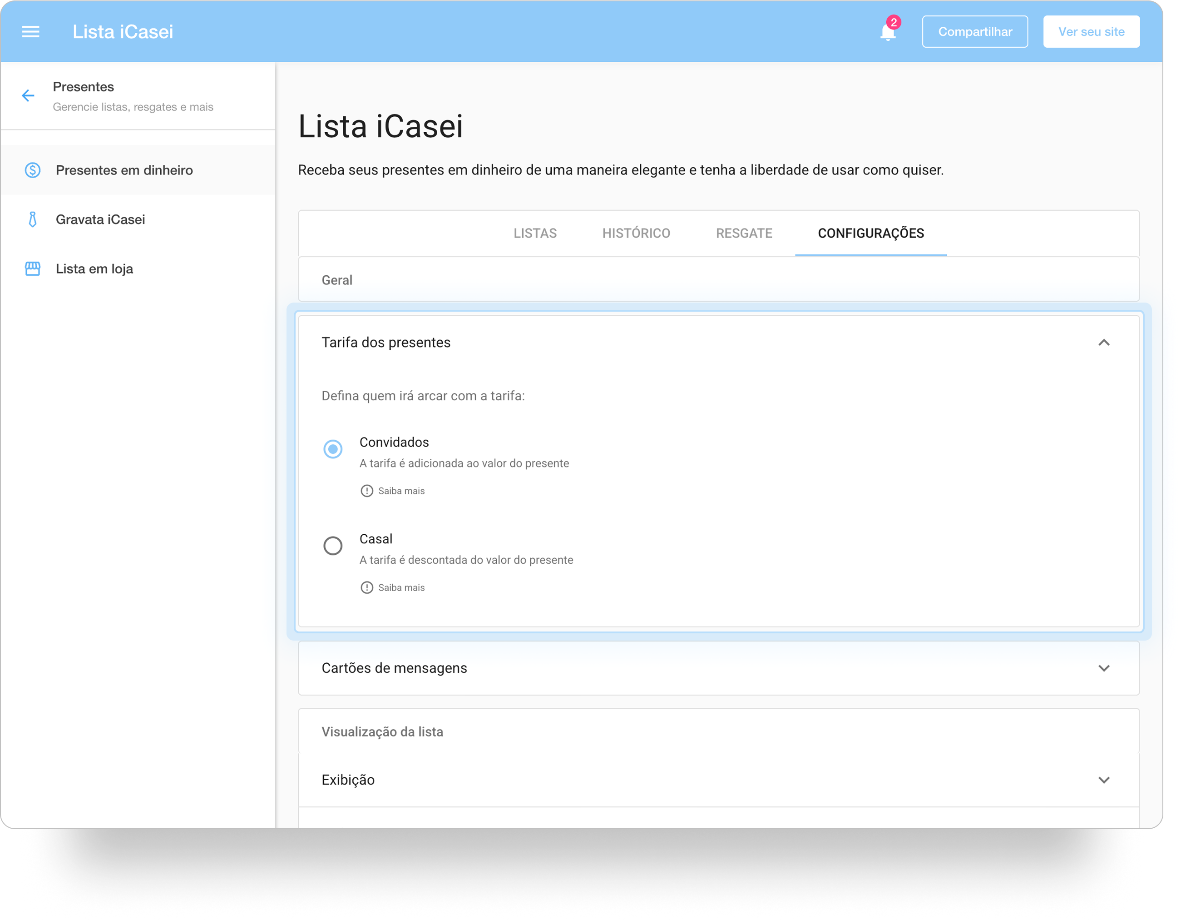Open Lista em loja in sidebar
Screen dimensions: 1181x920
pyautogui.click(x=138, y=269)
